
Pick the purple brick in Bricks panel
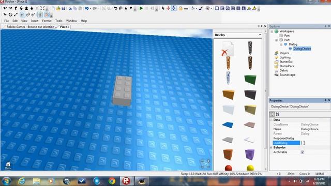pyautogui.click(x=250, y=154)
